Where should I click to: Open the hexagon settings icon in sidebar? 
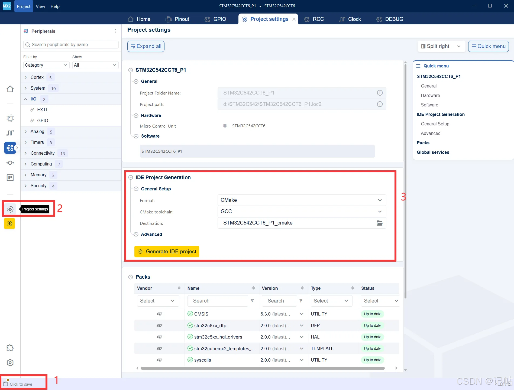click(x=10, y=363)
